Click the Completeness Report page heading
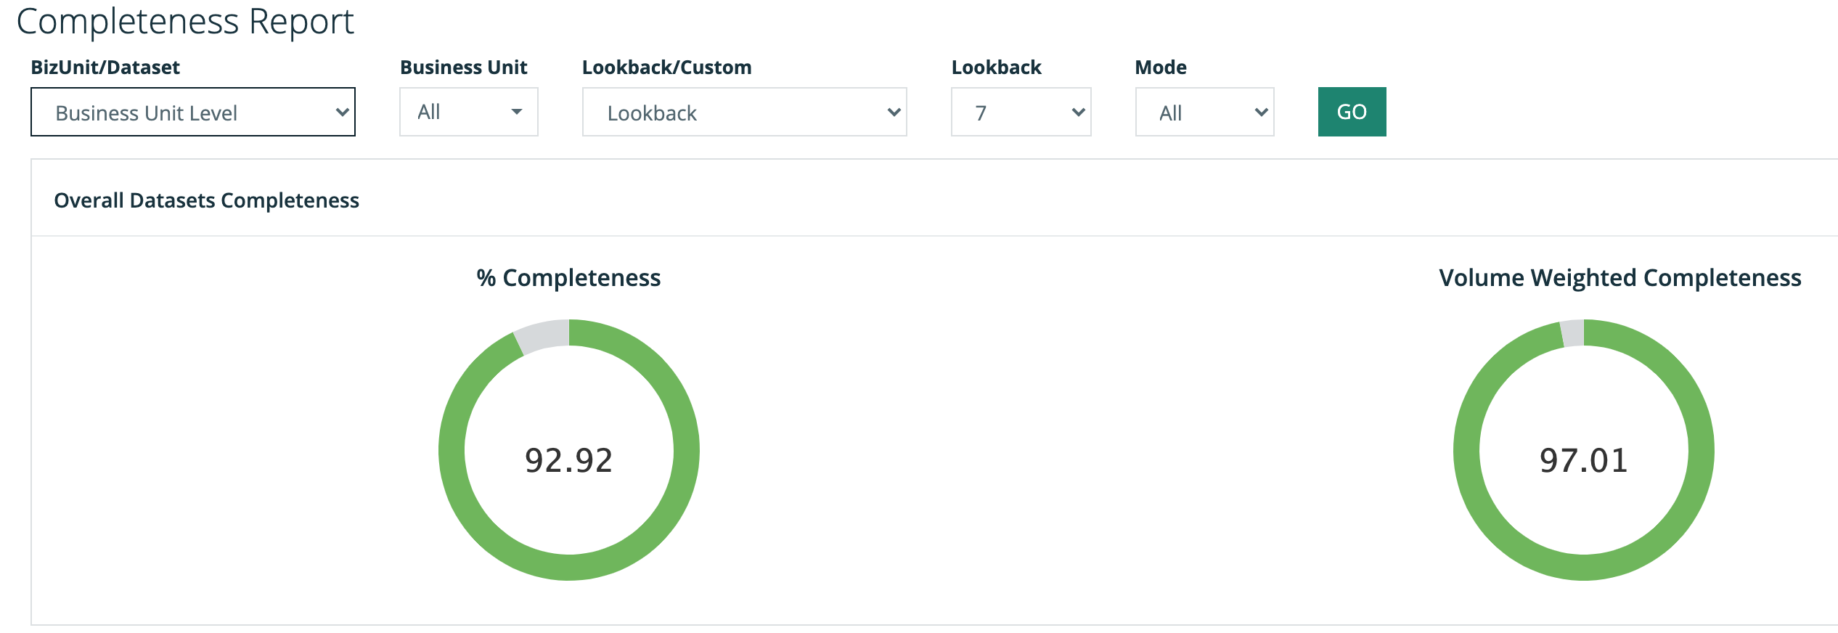 [185, 21]
